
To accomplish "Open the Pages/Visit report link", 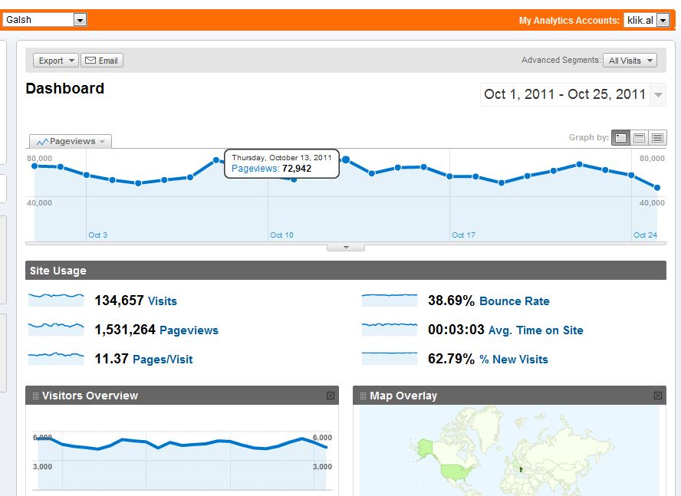I will tap(163, 360).
